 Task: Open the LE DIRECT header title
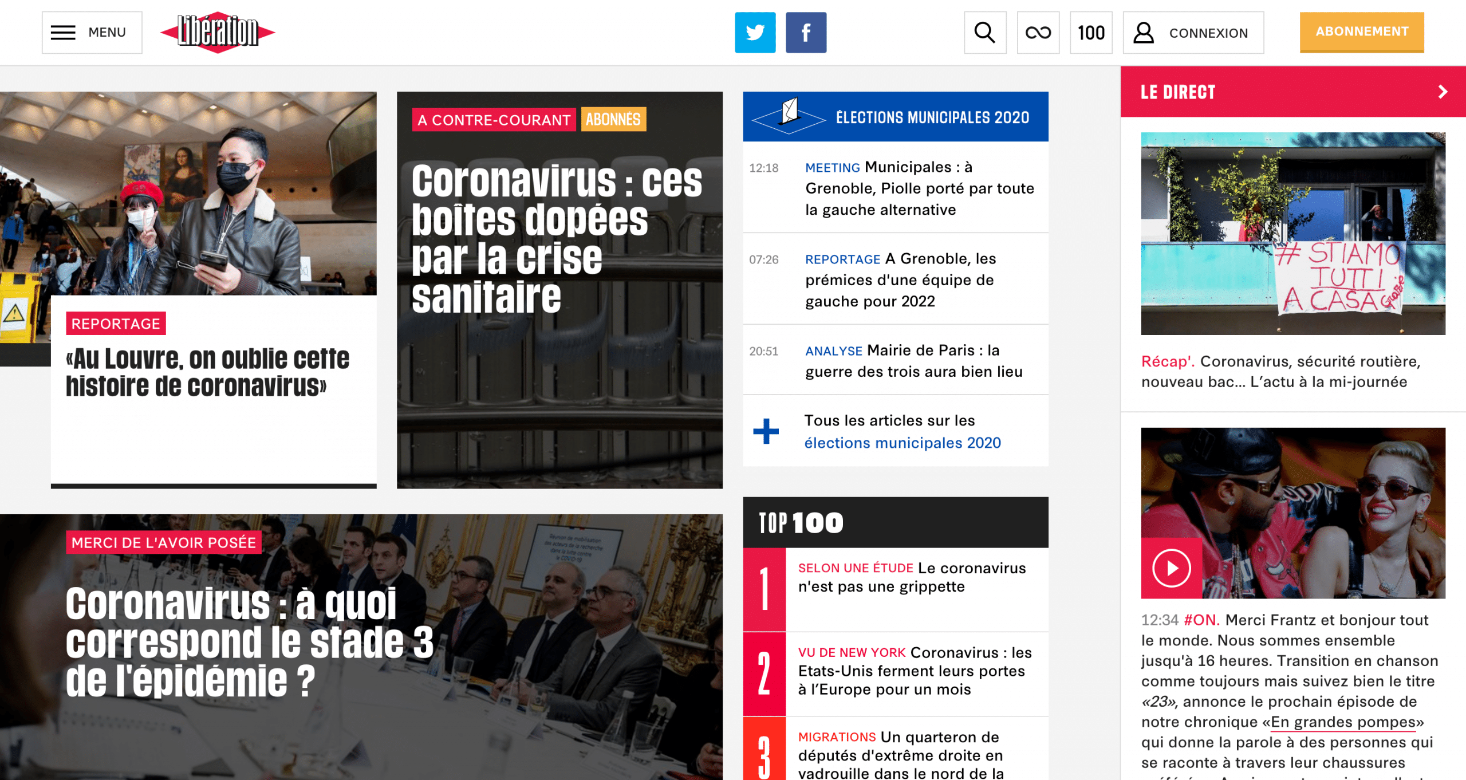[1177, 92]
